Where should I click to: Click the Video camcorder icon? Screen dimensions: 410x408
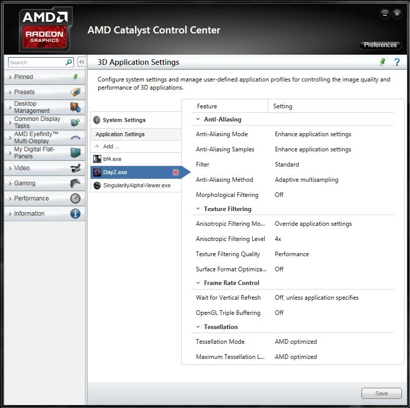click(75, 168)
